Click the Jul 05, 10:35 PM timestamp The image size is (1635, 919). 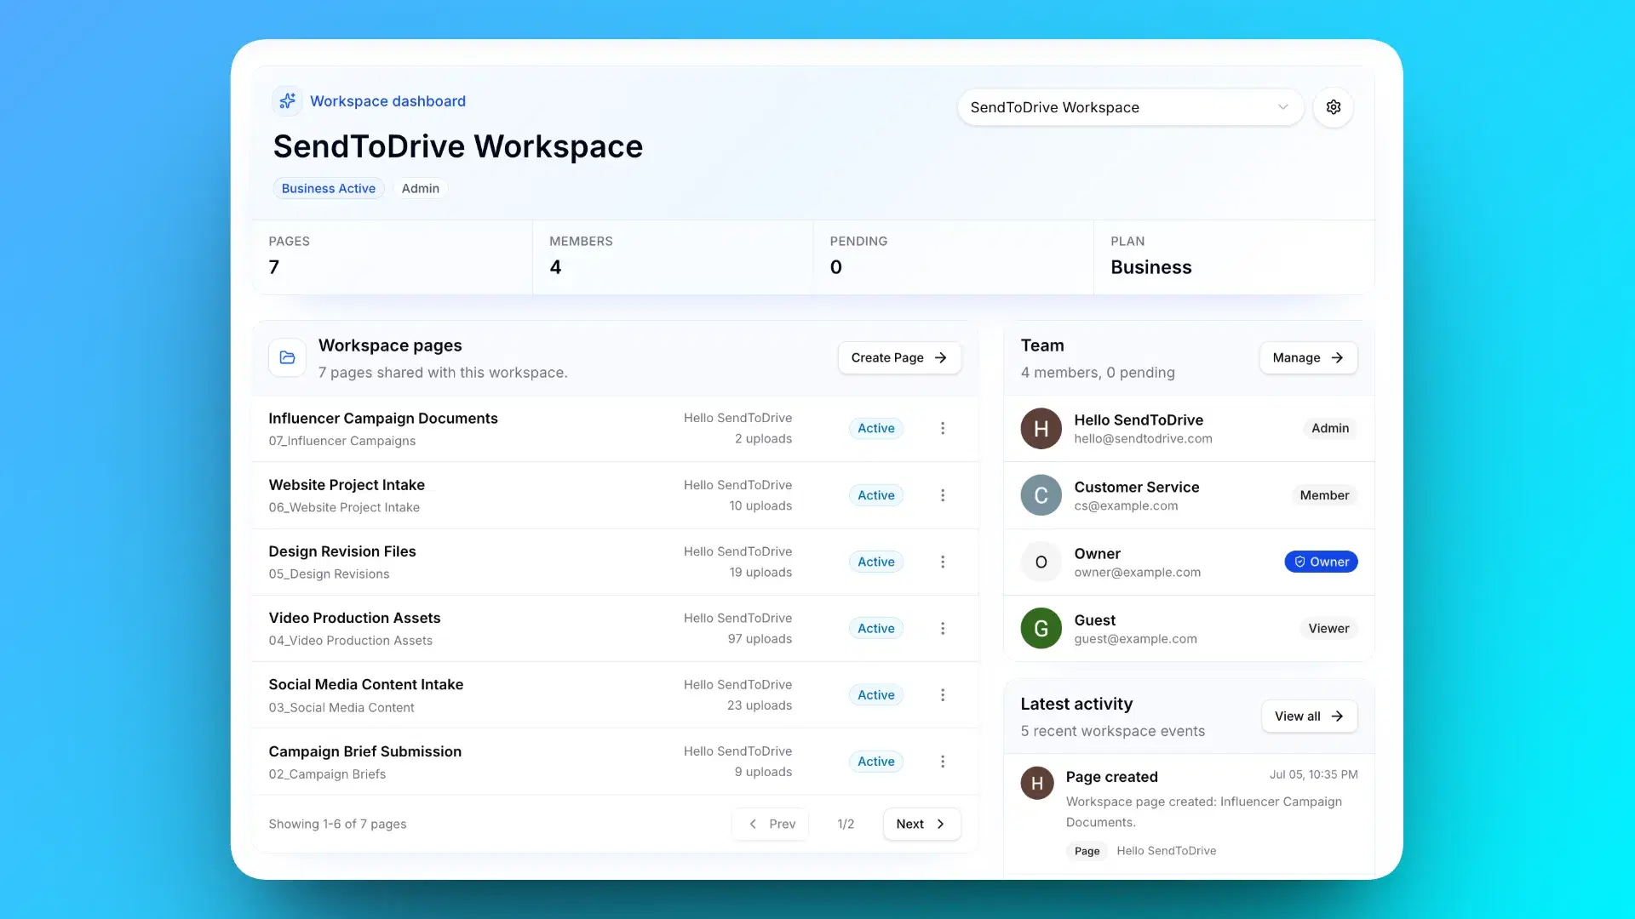1313,774
